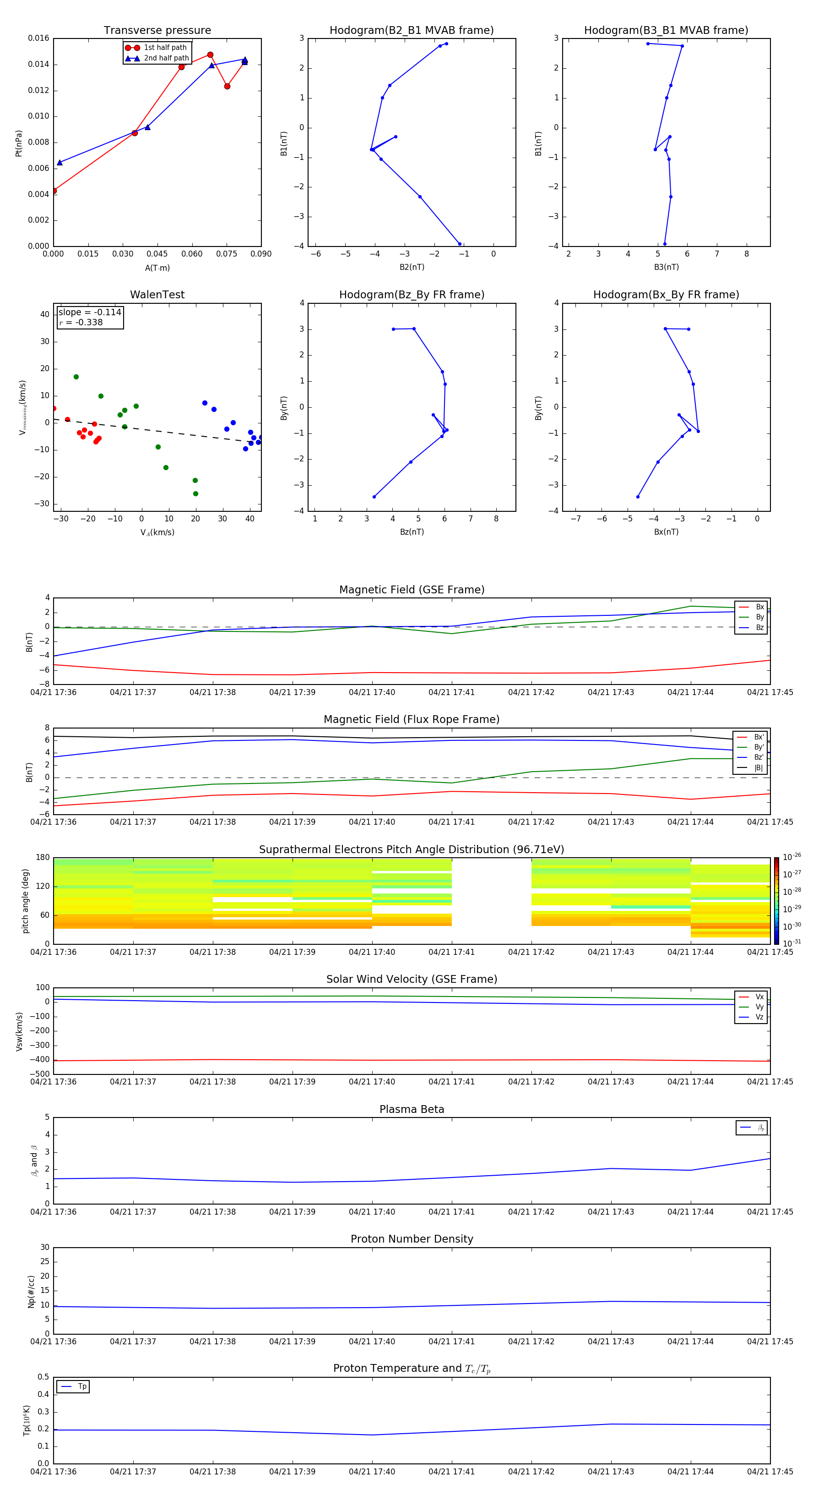
Task: Click the "04/21 17:45" tick under Plasma Beta
Action: tap(770, 1211)
